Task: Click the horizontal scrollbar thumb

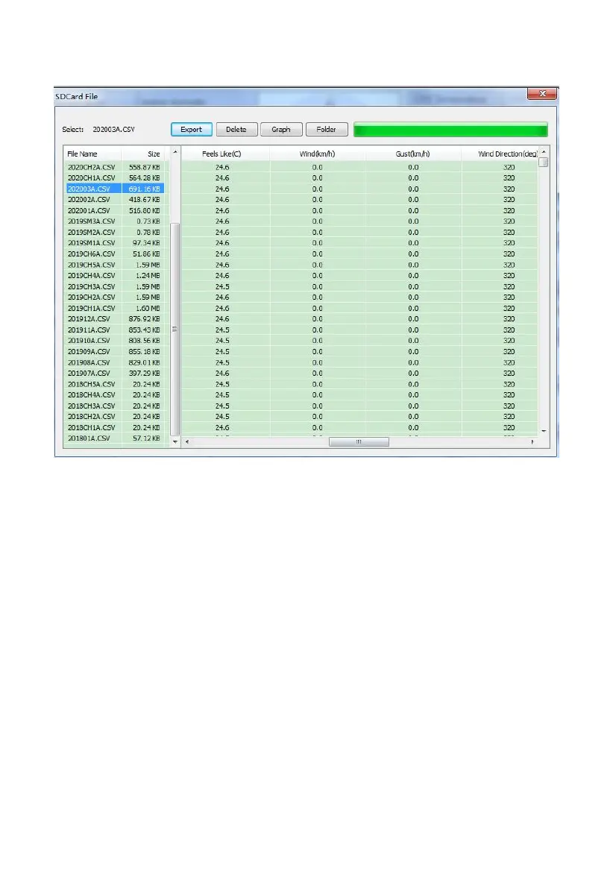Action: [359, 441]
